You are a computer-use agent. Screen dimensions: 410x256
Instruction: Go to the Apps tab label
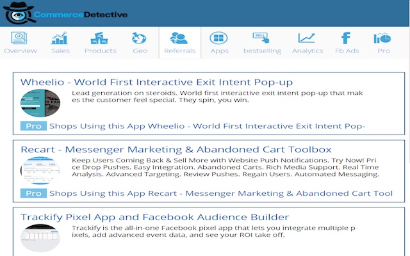219,51
